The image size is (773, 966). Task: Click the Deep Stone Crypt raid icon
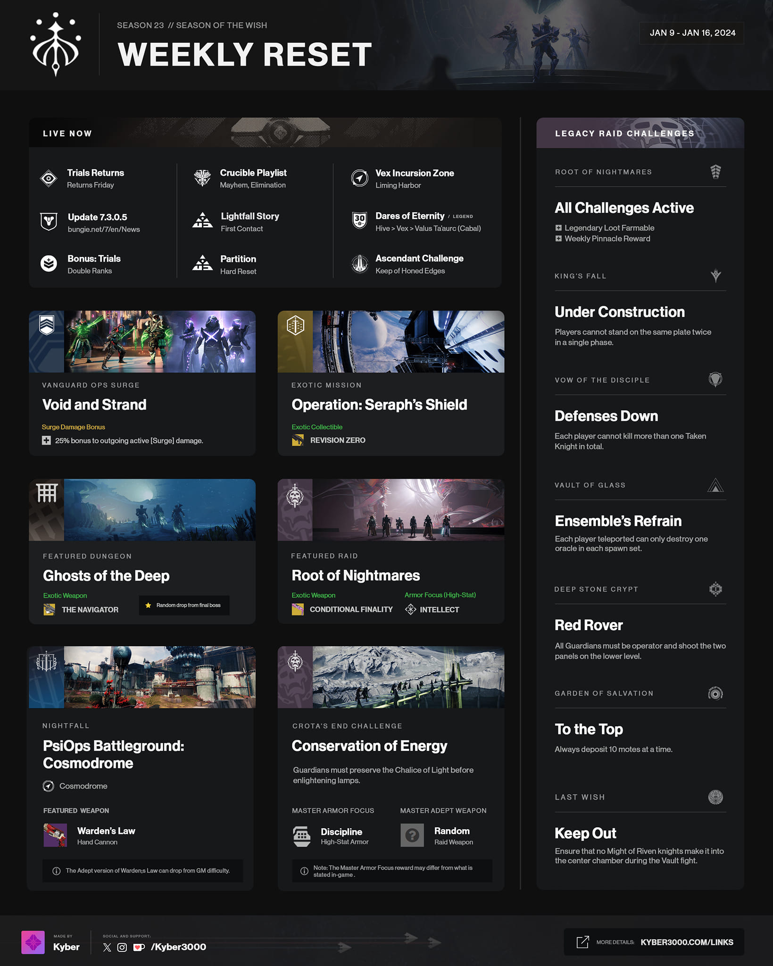pyautogui.click(x=715, y=589)
